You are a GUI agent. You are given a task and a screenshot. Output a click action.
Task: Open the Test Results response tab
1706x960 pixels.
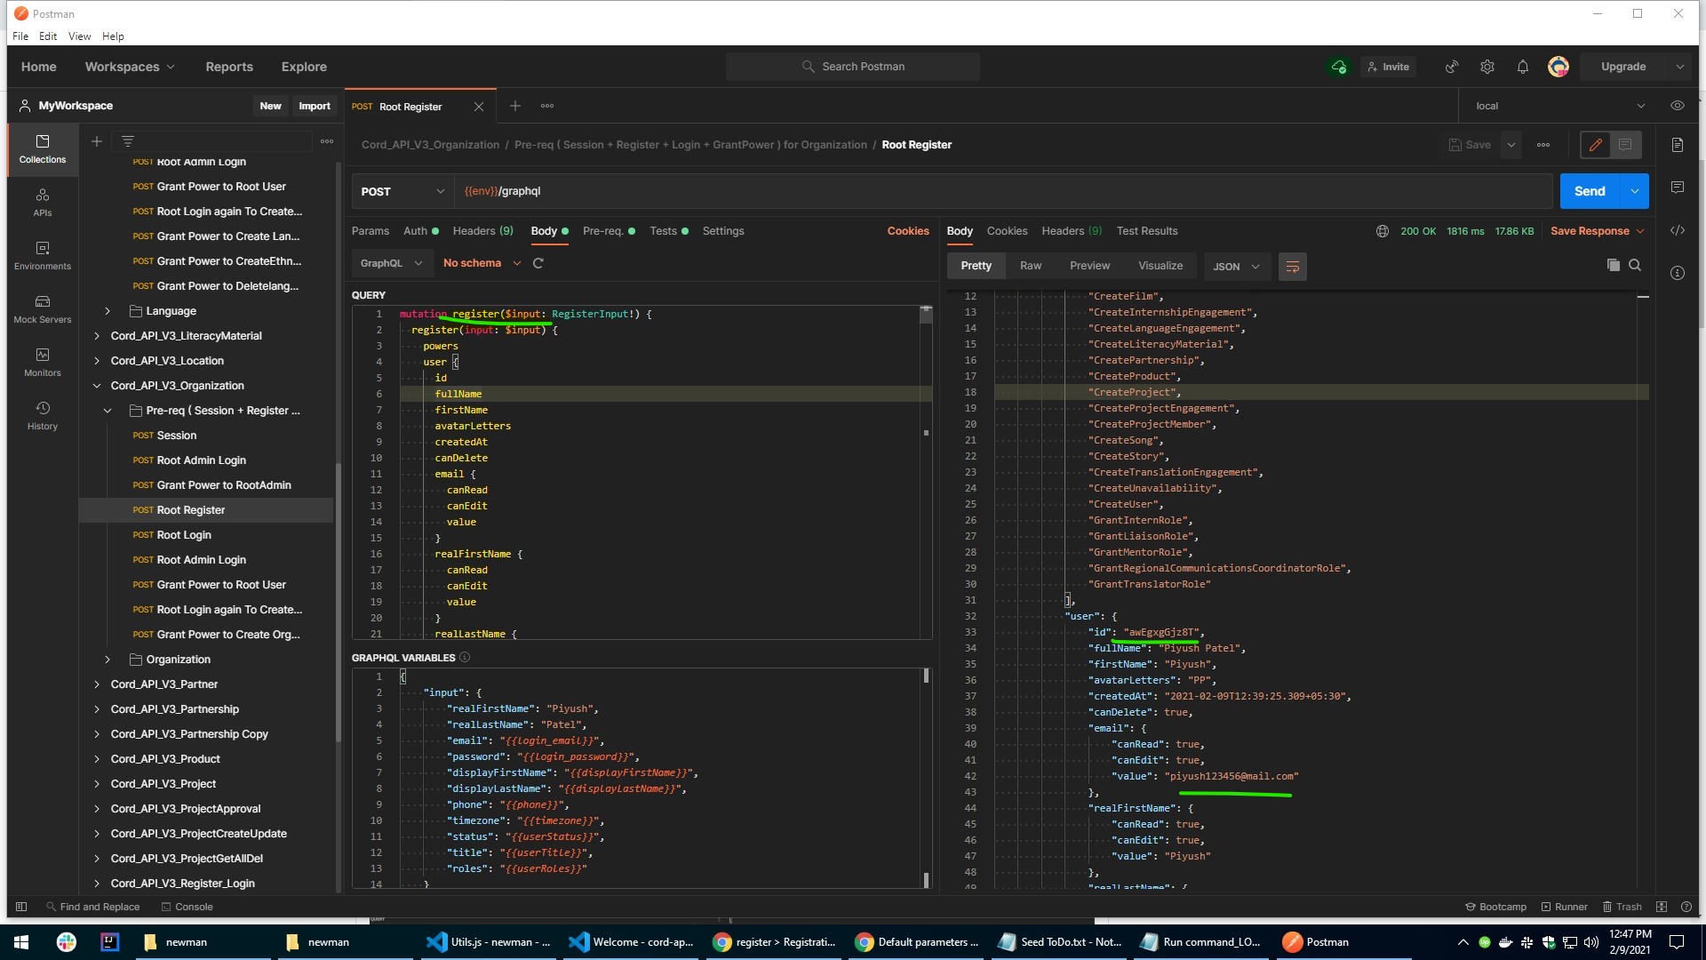(x=1146, y=231)
